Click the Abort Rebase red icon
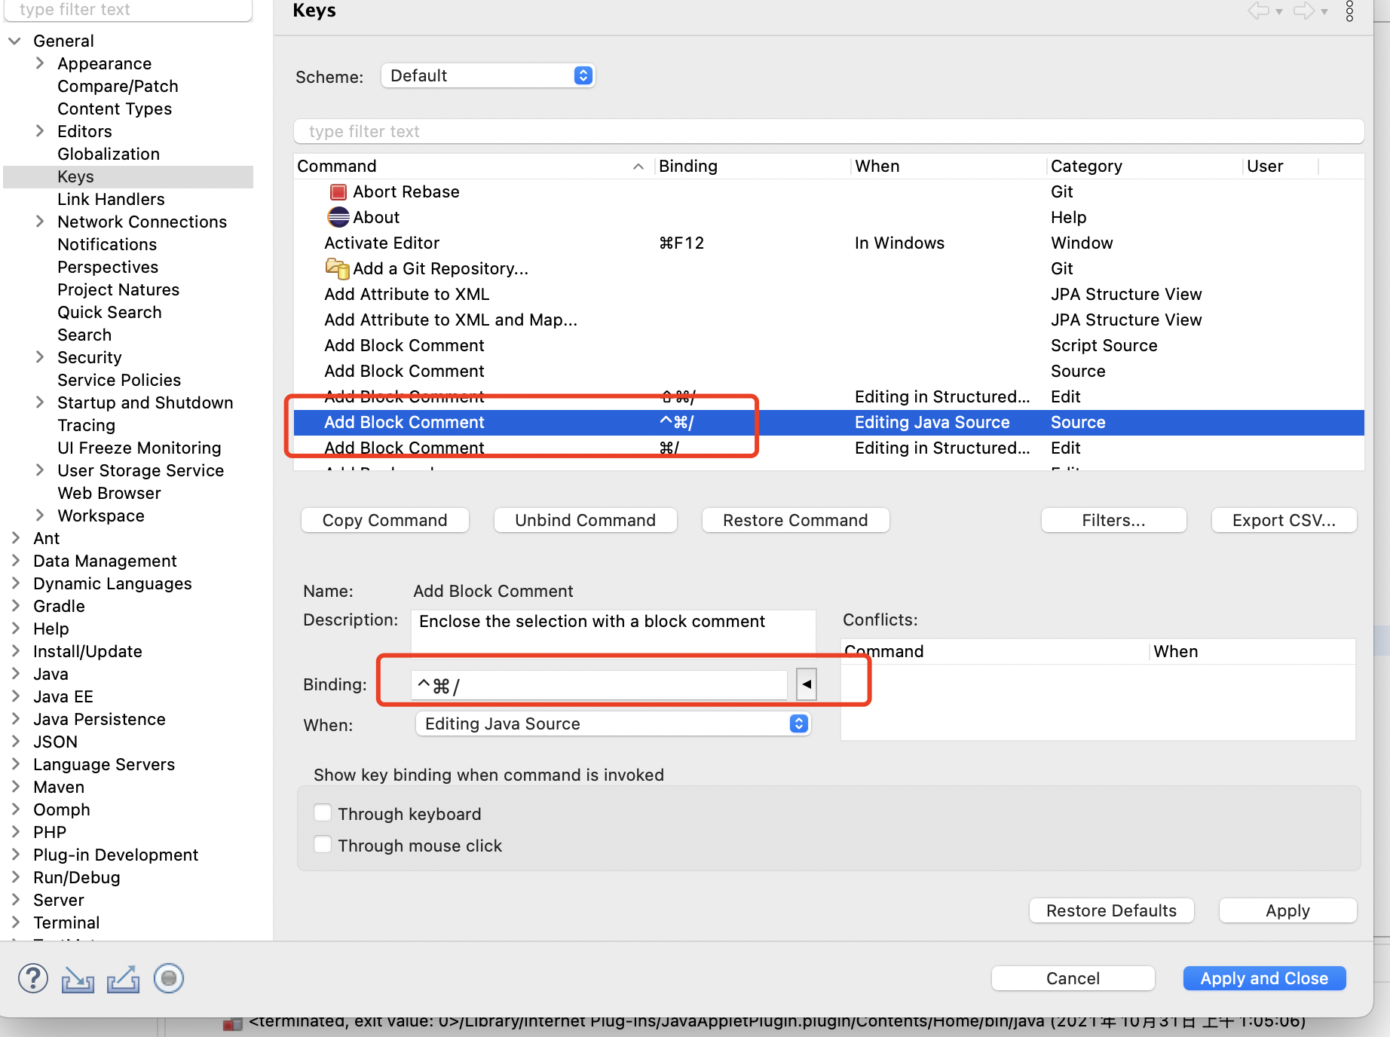Screen dimensions: 1390x1037 pos(338,192)
